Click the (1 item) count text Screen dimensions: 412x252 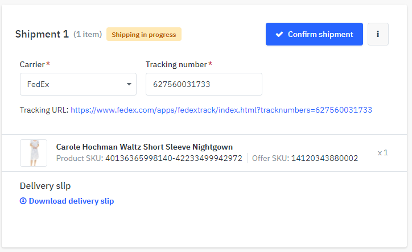(88, 35)
